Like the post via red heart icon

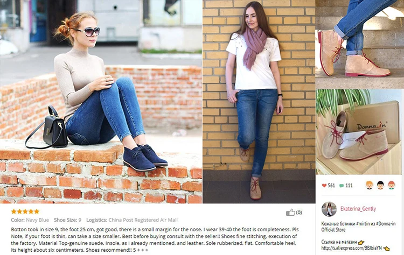click(324, 186)
